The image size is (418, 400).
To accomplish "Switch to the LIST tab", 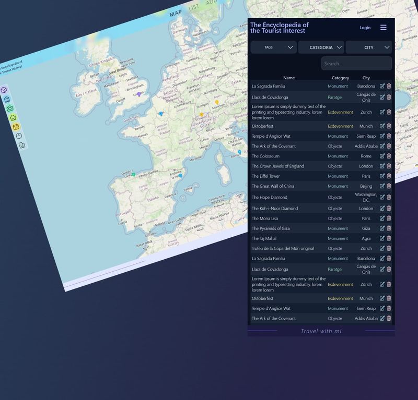I will click(194, 7).
